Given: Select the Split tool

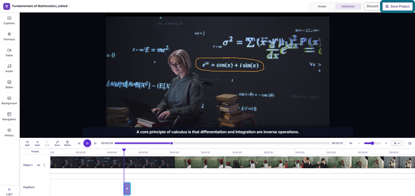Looking at the screenshot, I should pyautogui.click(x=27, y=143).
